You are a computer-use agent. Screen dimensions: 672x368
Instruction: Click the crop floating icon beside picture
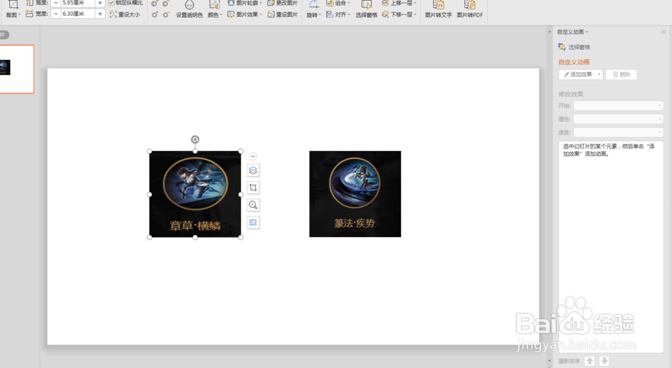pos(253,187)
